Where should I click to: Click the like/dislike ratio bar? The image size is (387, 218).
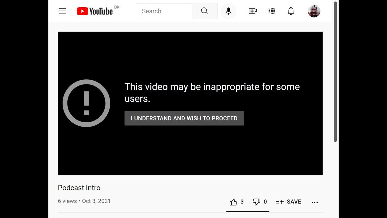pyautogui.click(x=248, y=211)
